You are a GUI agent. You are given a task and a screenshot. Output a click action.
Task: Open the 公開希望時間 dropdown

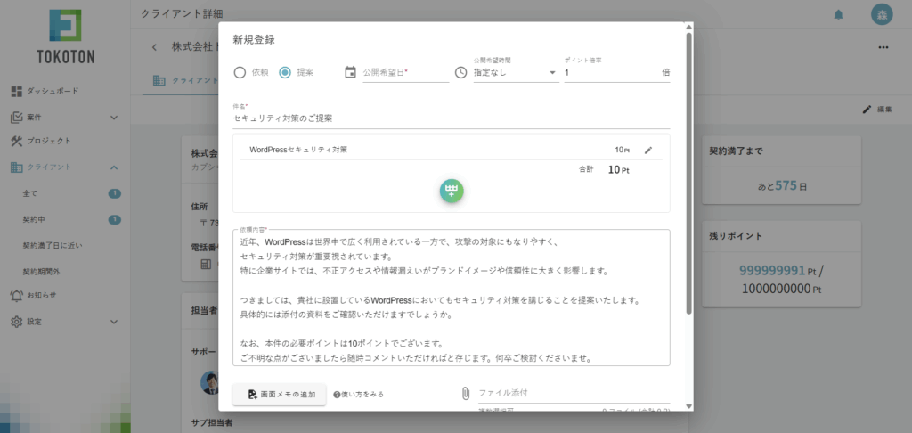(515, 73)
